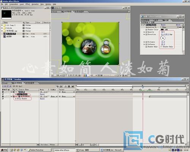The width and height of the screenshot is (190, 152).
Task: Click Switches / Modes toggle button
Action: click(x=47, y=144)
